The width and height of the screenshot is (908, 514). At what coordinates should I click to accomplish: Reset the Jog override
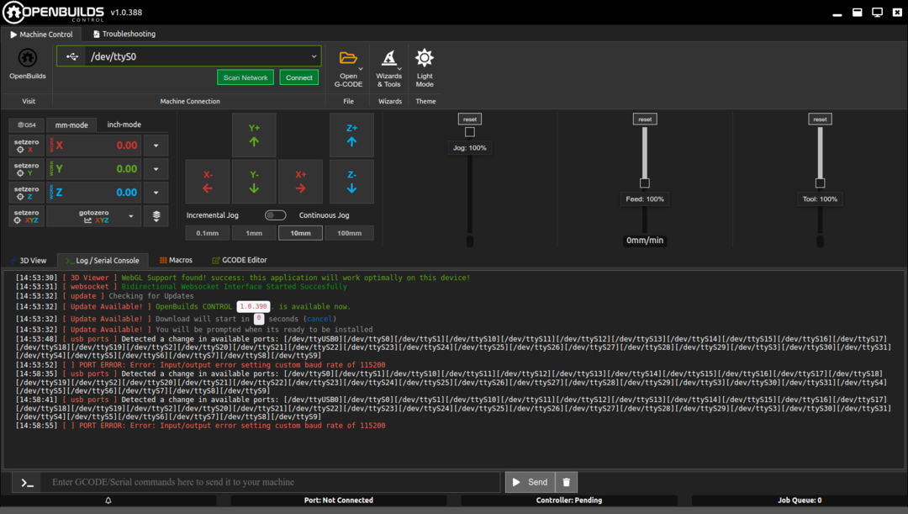pyautogui.click(x=470, y=119)
